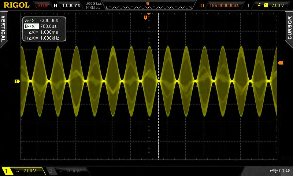Click the dimmed 200mV channel 2 scale
Screen dimensions: 293x176
click(x=74, y=171)
